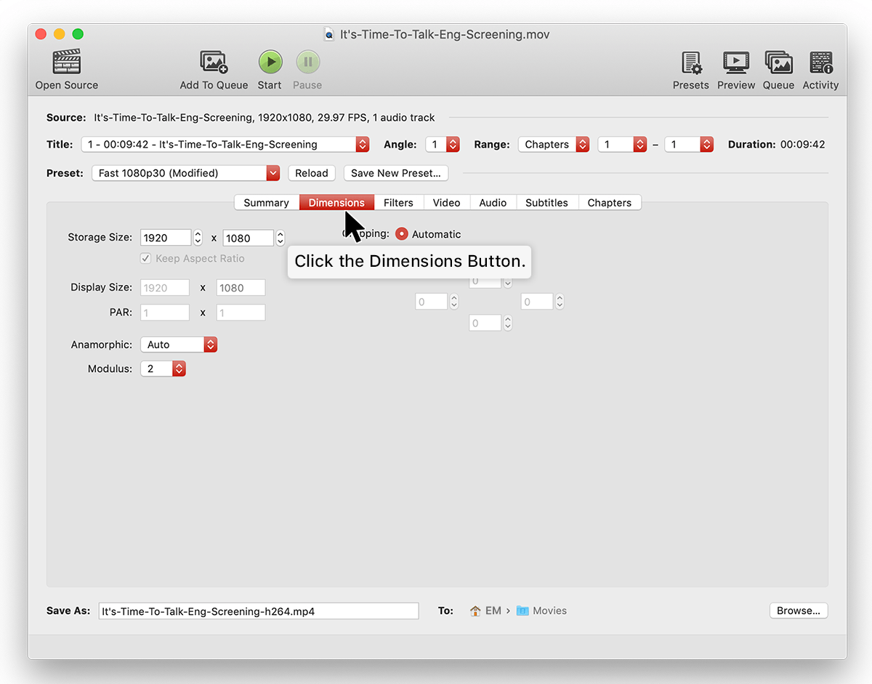The height and width of the screenshot is (684, 872).
Task: Click the Save New Preset button
Action: (x=396, y=172)
